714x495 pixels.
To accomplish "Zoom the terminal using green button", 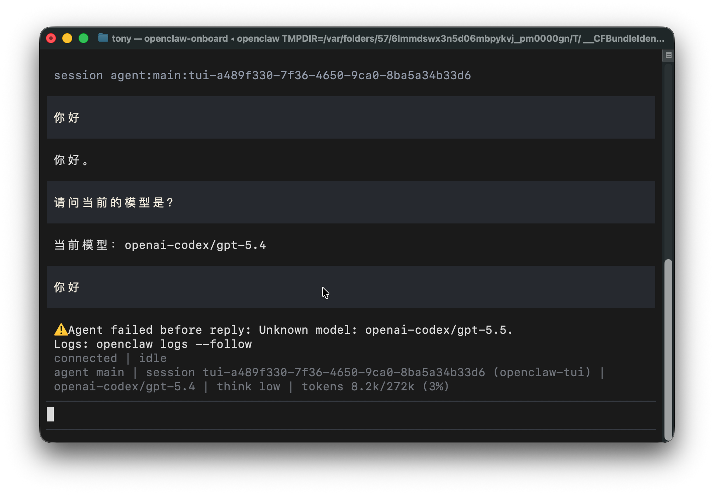I will click(84, 38).
